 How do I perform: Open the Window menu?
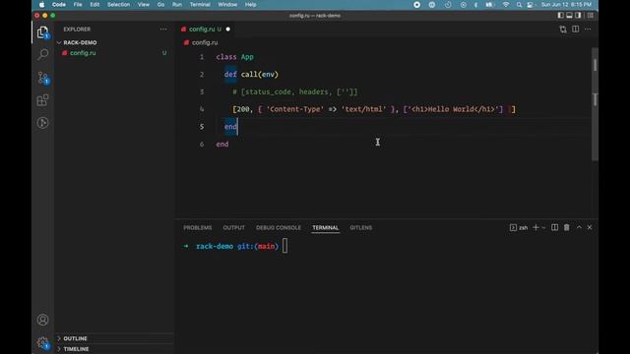pos(227,4)
